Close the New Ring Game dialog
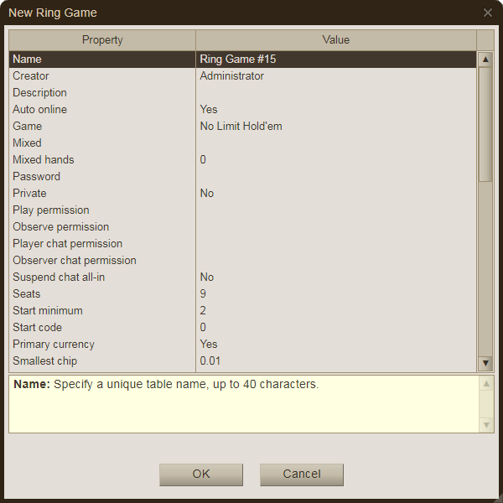 487,13
